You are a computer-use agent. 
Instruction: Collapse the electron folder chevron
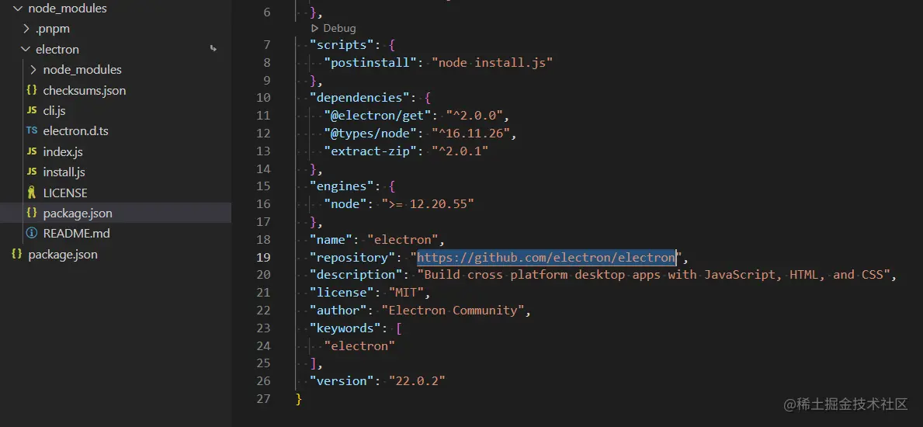click(26, 50)
